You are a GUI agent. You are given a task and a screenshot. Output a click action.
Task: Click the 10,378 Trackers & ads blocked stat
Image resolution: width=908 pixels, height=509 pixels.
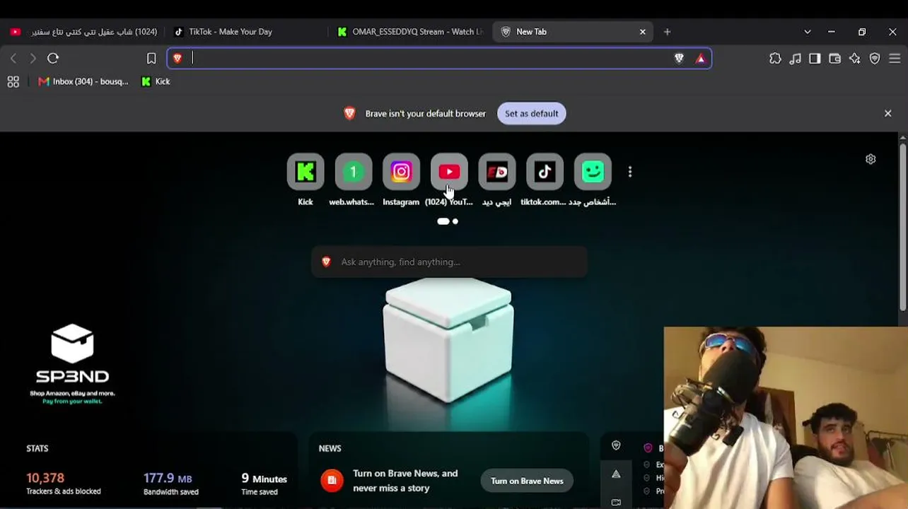point(64,484)
